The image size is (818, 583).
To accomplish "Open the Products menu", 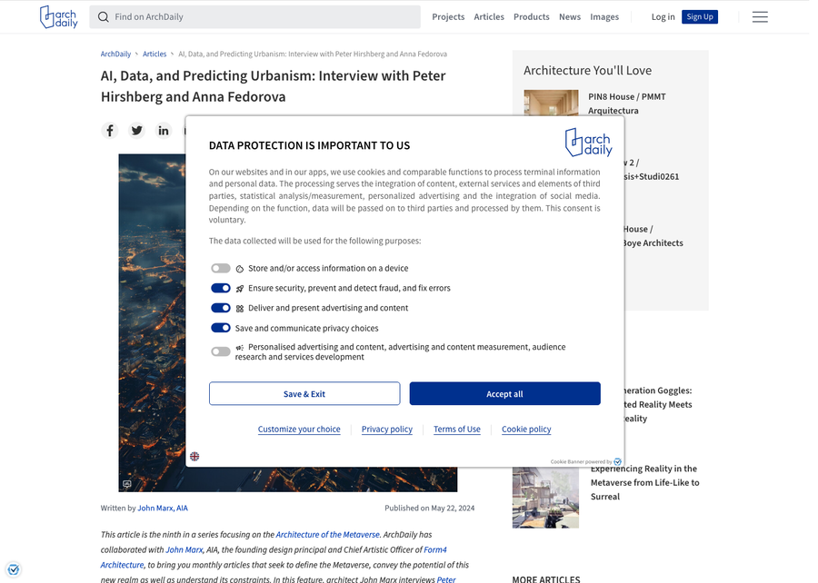I will [x=531, y=16].
